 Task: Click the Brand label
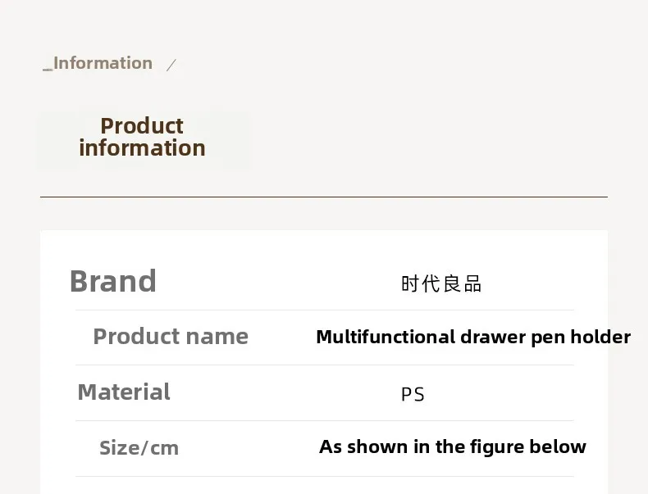click(x=112, y=281)
